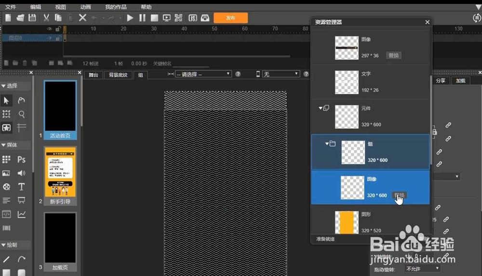Insert a chart with the graph tool

(22, 214)
